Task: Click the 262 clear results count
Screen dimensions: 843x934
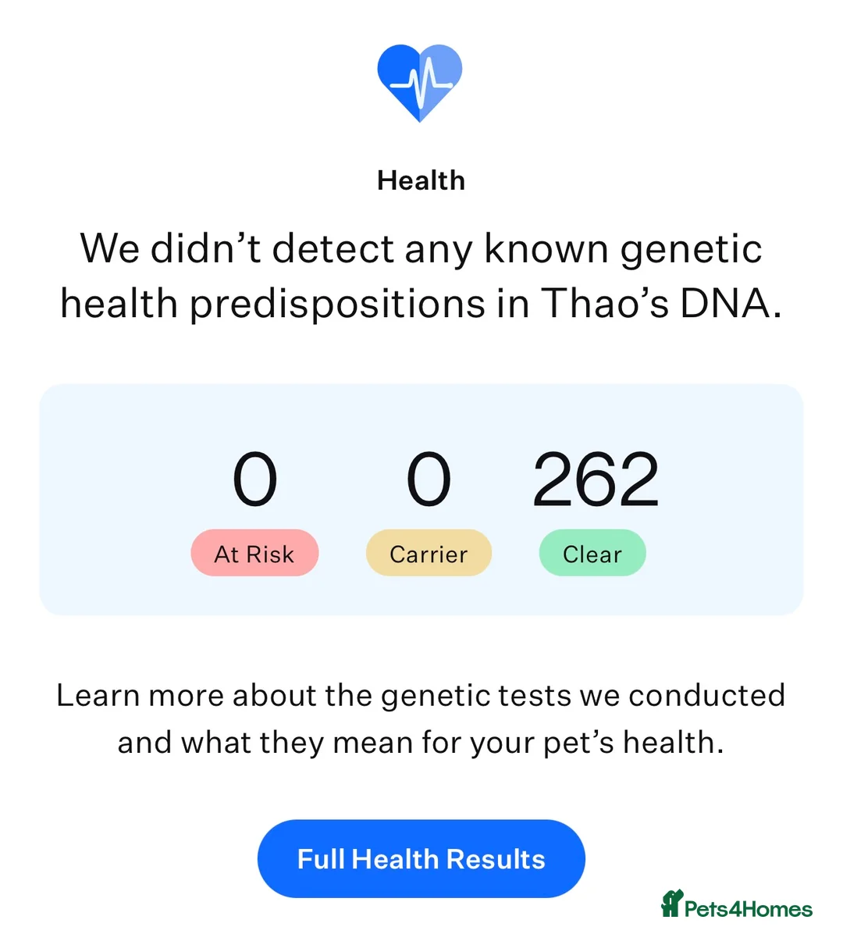Action: (596, 479)
